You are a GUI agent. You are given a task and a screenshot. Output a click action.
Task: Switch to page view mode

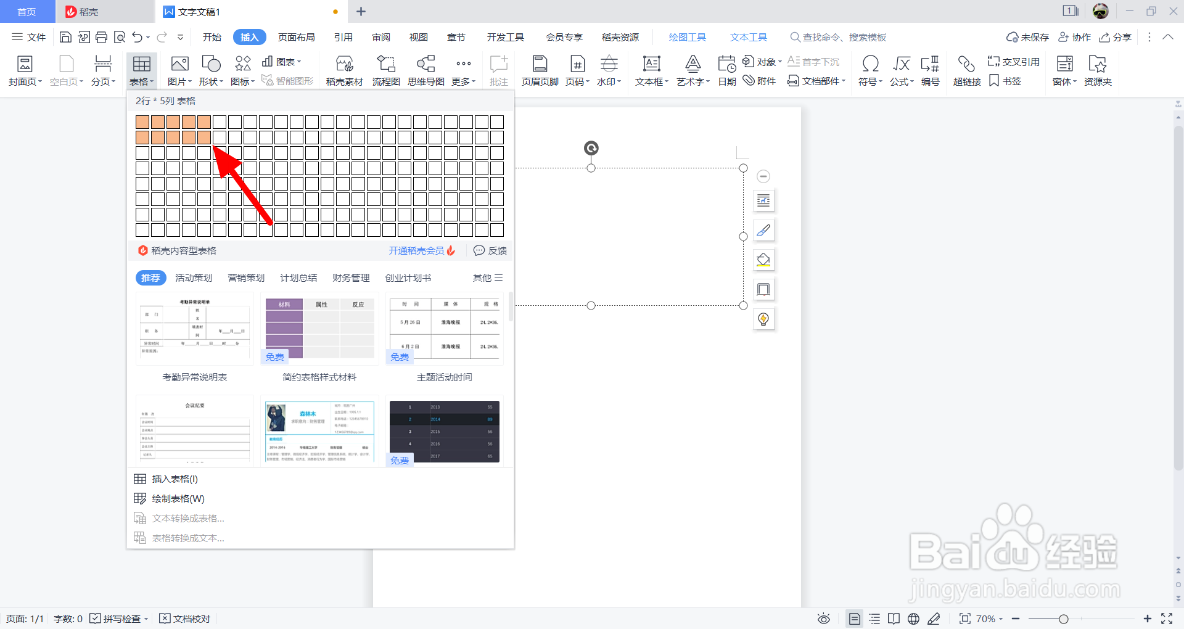click(x=854, y=619)
